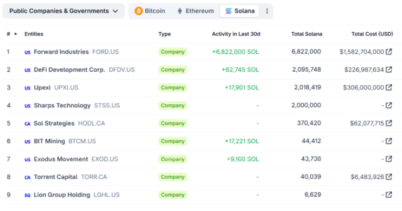Sort by Entities column header
Screen dimensions: 402x211
click(x=34, y=34)
